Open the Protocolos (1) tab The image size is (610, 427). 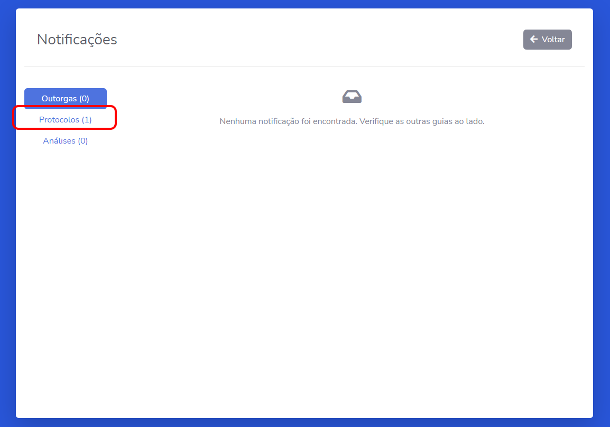[66, 120]
